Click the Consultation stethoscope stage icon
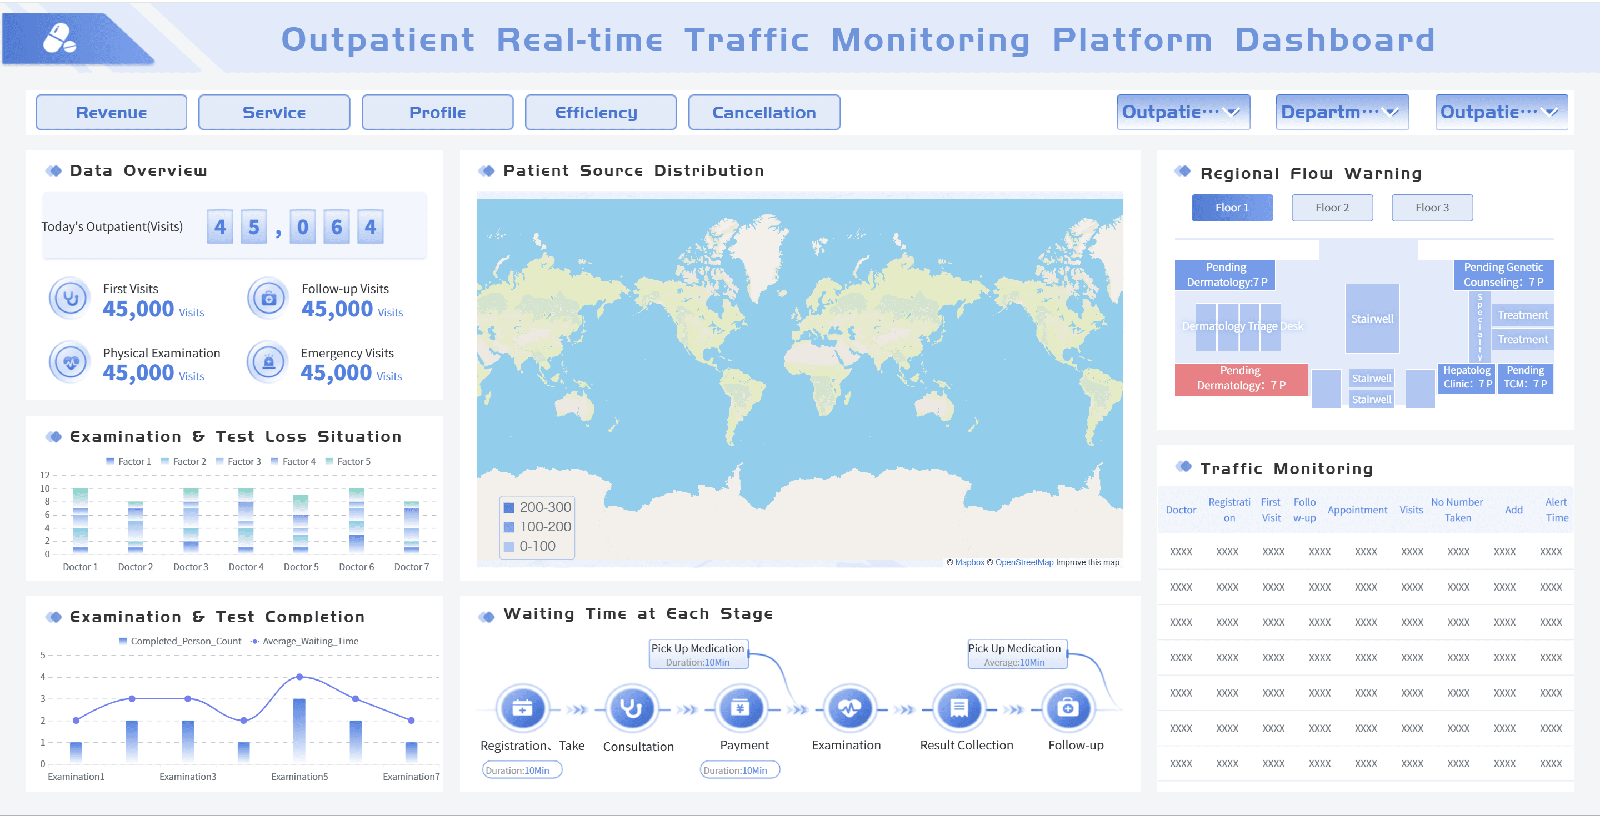The image size is (1600, 816). click(631, 708)
